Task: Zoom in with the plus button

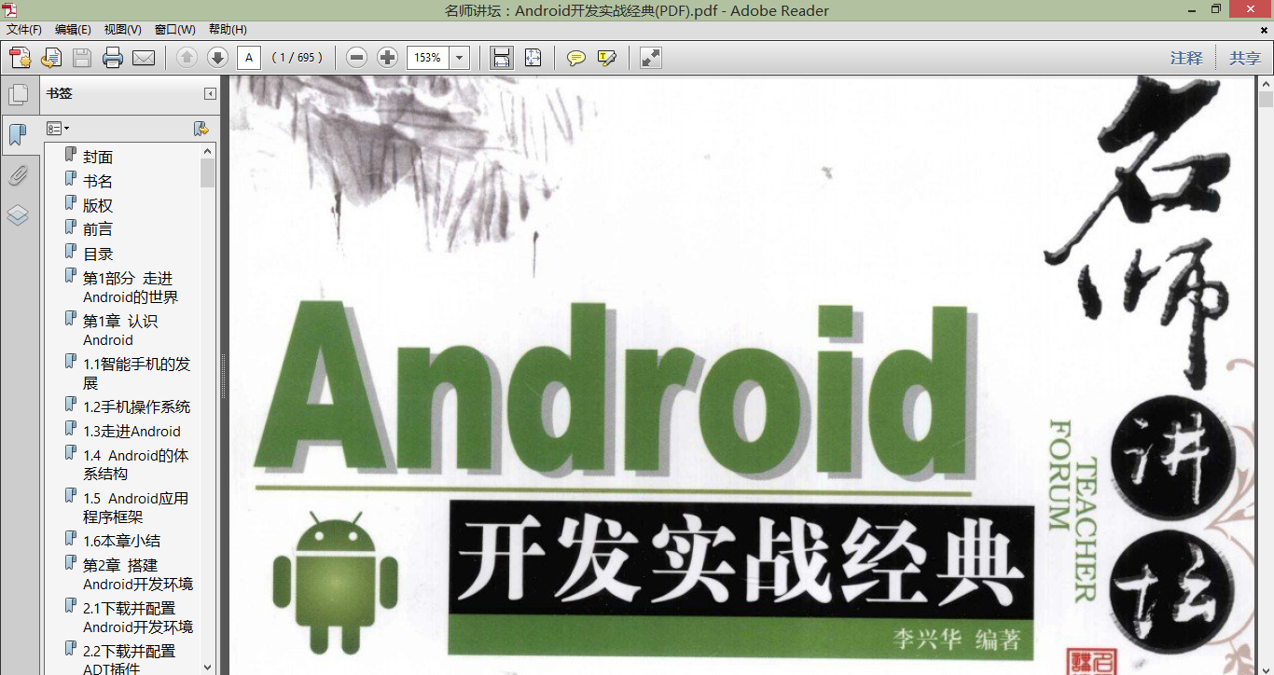Action: (x=387, y=58)
